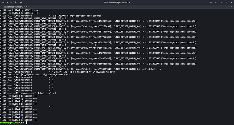Open the terminal search magnifier icon
234x125 pixels.
[x=211, y=2]
